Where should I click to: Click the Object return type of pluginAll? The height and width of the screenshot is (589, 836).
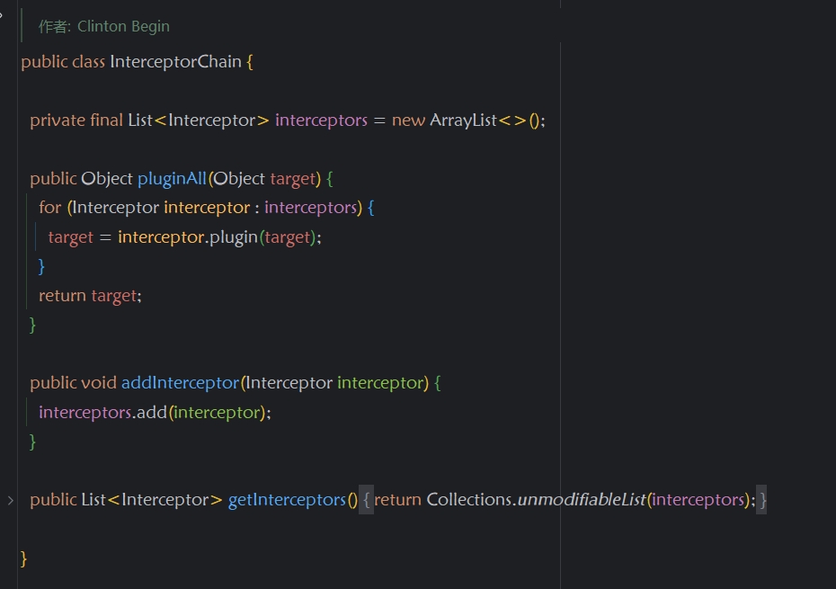(x=107, y=178)
